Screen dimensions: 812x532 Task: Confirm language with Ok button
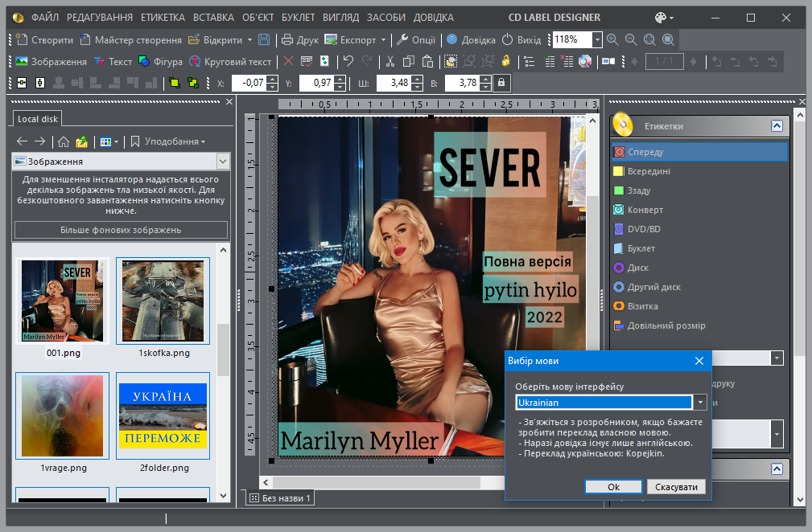tap(613, 486)
